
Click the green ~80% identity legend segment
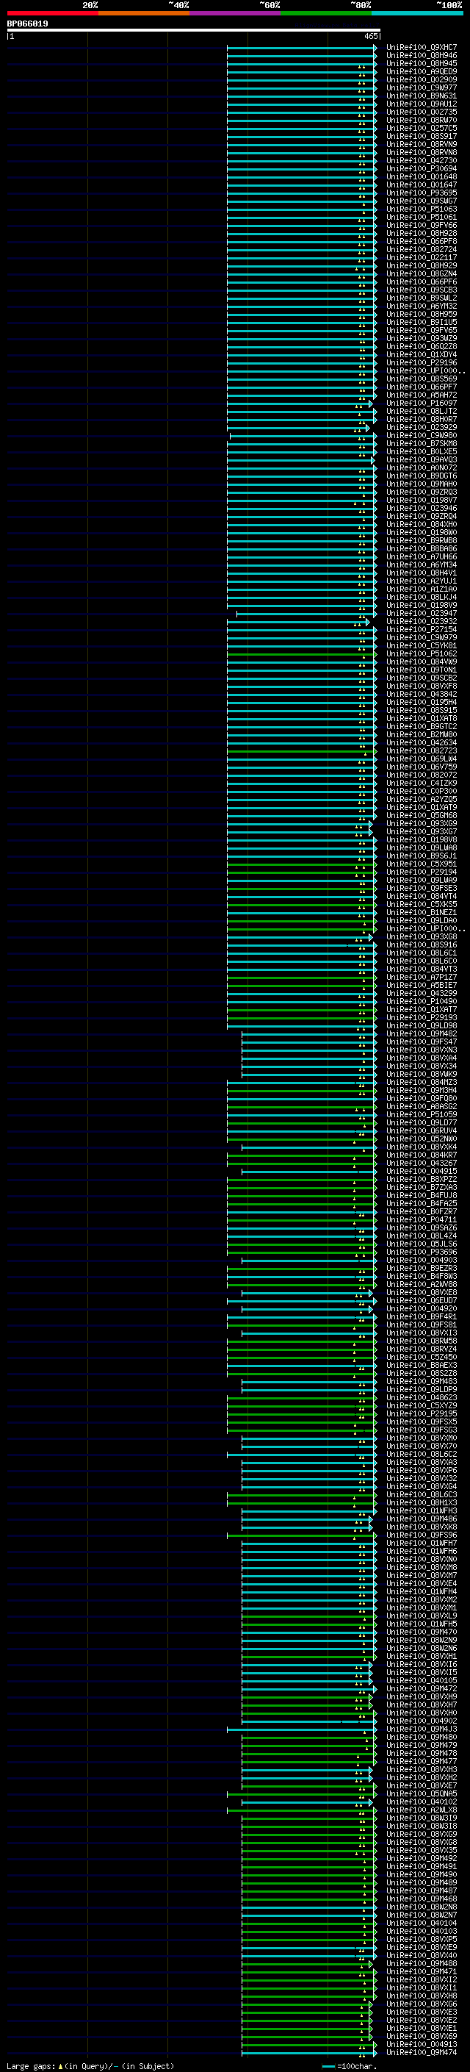click(326, 13)
